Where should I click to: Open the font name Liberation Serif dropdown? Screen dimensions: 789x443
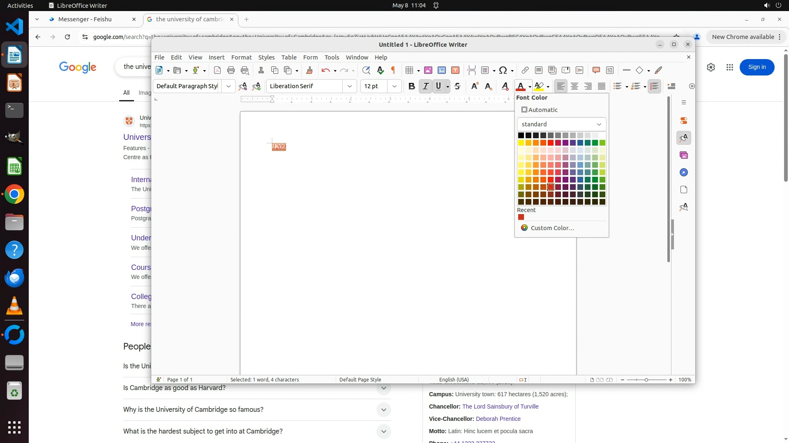(x=349, y=86)
